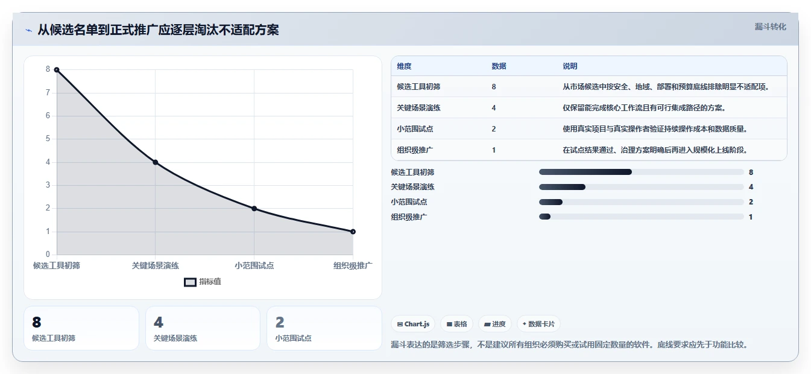This screenshot has height=374, width=811.
Task: Click 候选工具初筛 label in progress list
Action: pyautogui.click(x=412, y=173)
